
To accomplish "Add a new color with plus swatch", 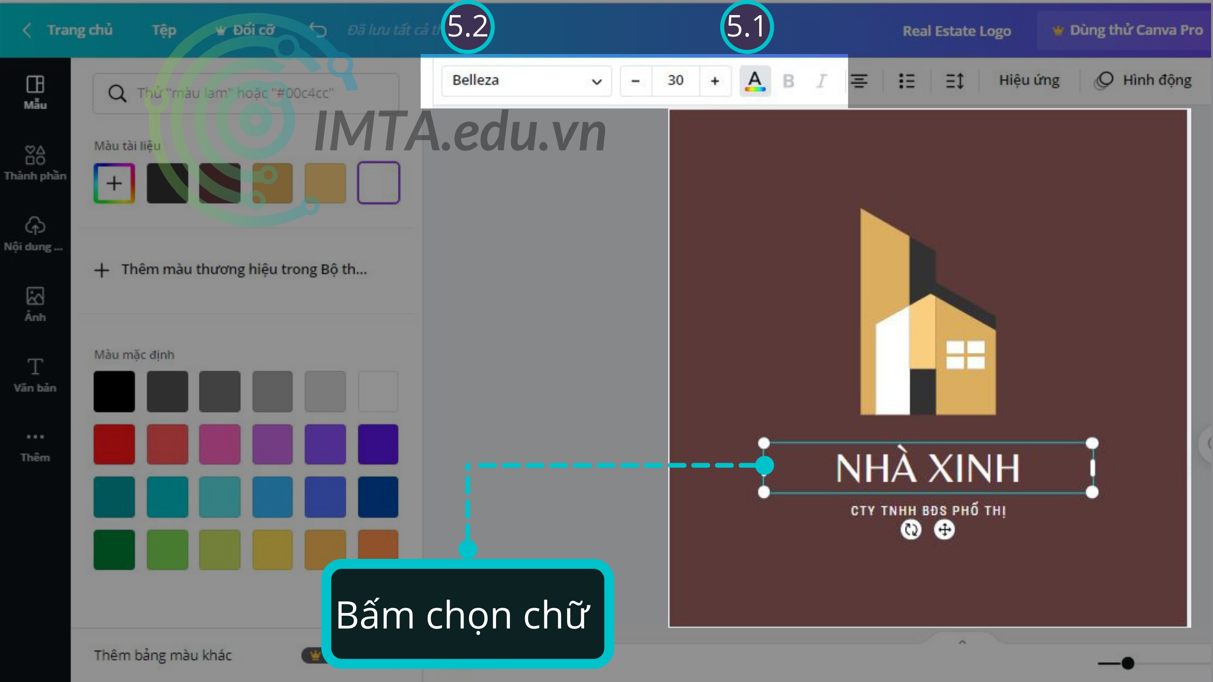I will coord(114,183).
